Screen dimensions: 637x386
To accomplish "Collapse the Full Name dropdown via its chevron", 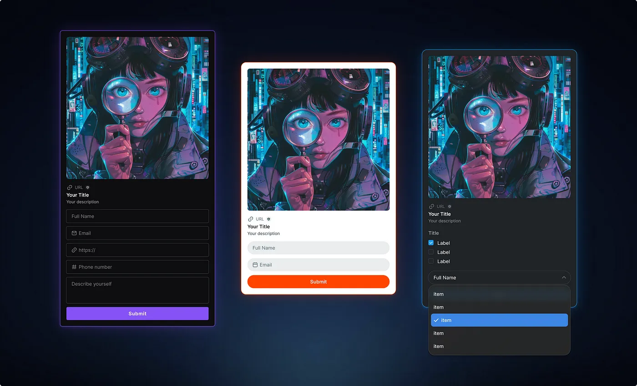I will coord(564,277).
